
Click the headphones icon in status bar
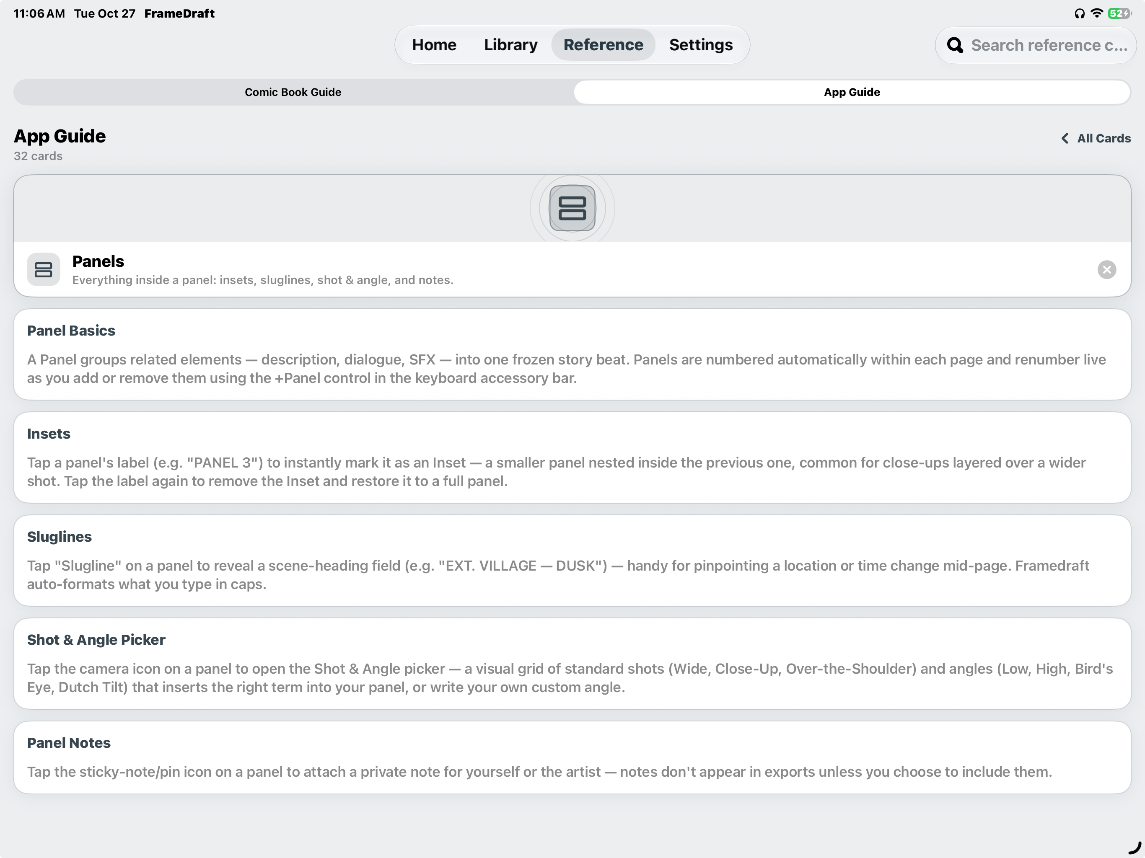pos(1079,13)
